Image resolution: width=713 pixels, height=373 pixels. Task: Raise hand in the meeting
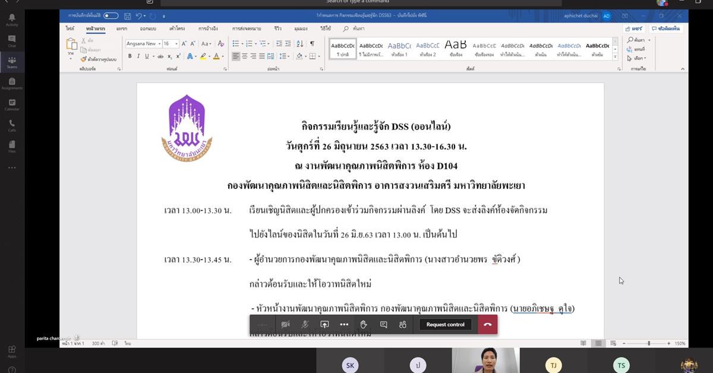tap(364, 324)
